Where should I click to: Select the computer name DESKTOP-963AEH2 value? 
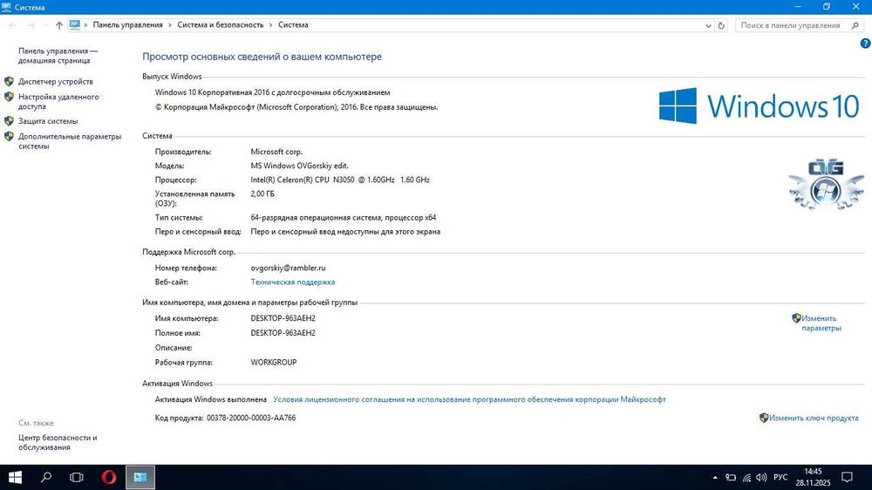coord(283,318)
